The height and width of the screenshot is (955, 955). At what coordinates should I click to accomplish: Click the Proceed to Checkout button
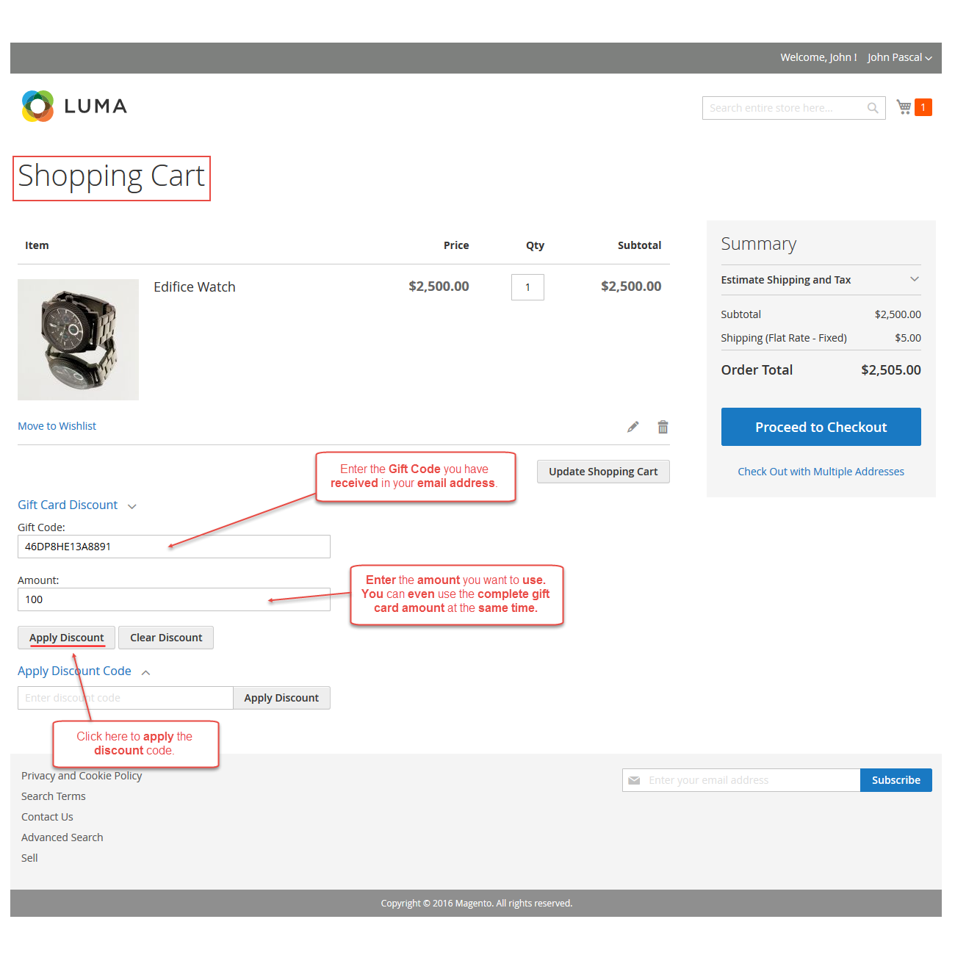click(821, 427)
